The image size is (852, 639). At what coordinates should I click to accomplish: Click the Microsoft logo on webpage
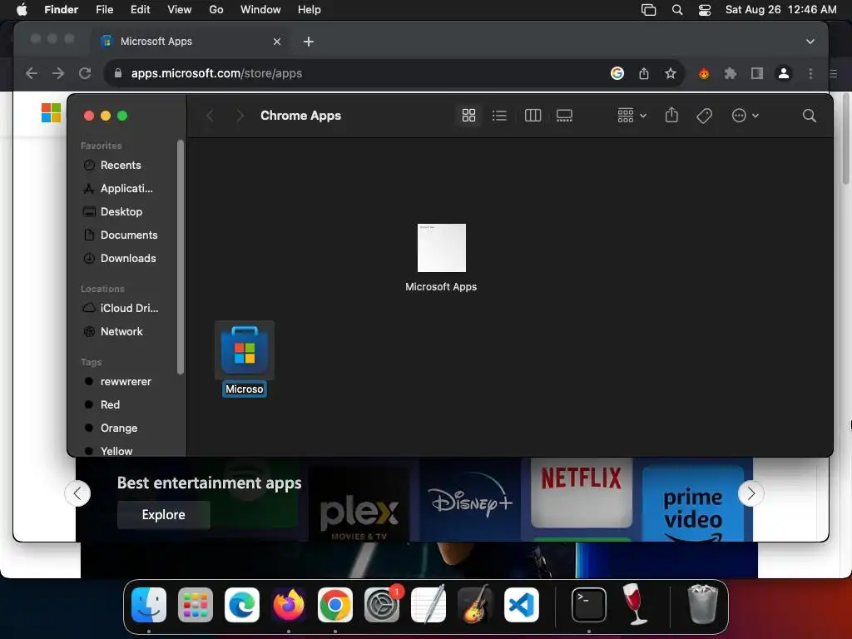pyautogui.click(x=51, y=112)
